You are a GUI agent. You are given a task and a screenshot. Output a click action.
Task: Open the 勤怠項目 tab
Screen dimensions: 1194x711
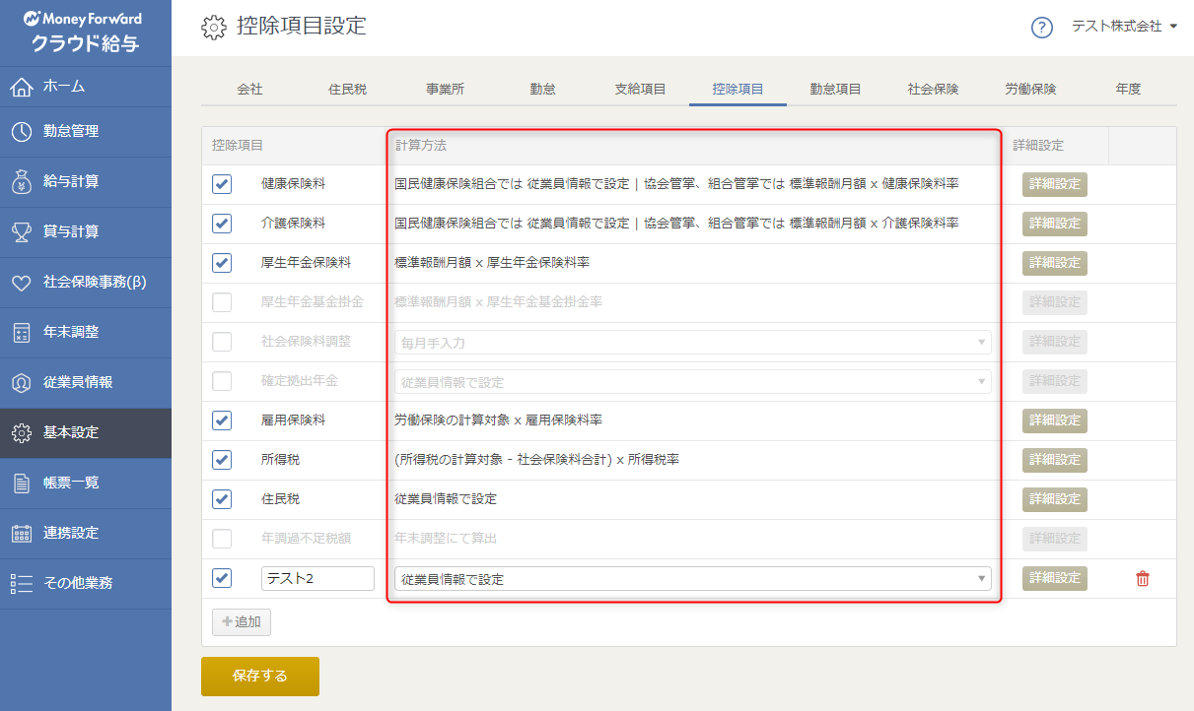click(x=835, y=89)
